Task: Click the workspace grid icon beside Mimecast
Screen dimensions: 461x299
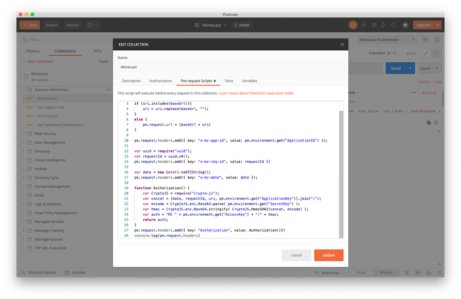Action: [x=197, y=25]
